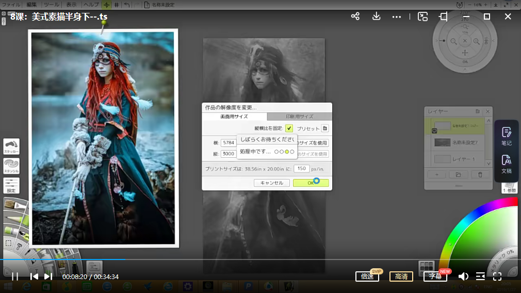This screenshot has width=521, height=293.
Task: Open the three-dot more options menu
Action: [396, 17]
